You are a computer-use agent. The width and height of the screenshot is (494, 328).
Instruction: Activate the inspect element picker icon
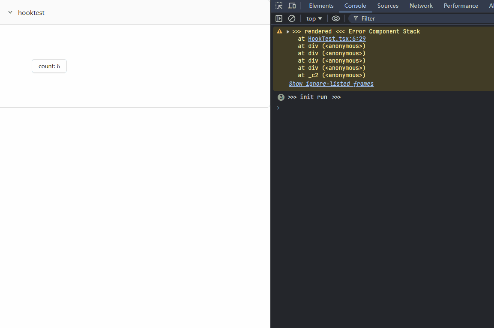point(279,6)
